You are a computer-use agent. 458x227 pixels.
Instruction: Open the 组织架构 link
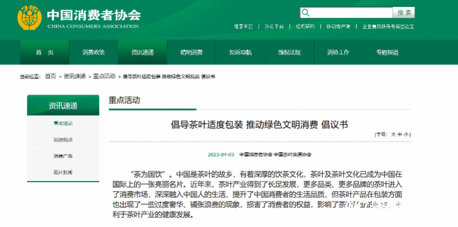coord(305,26)
